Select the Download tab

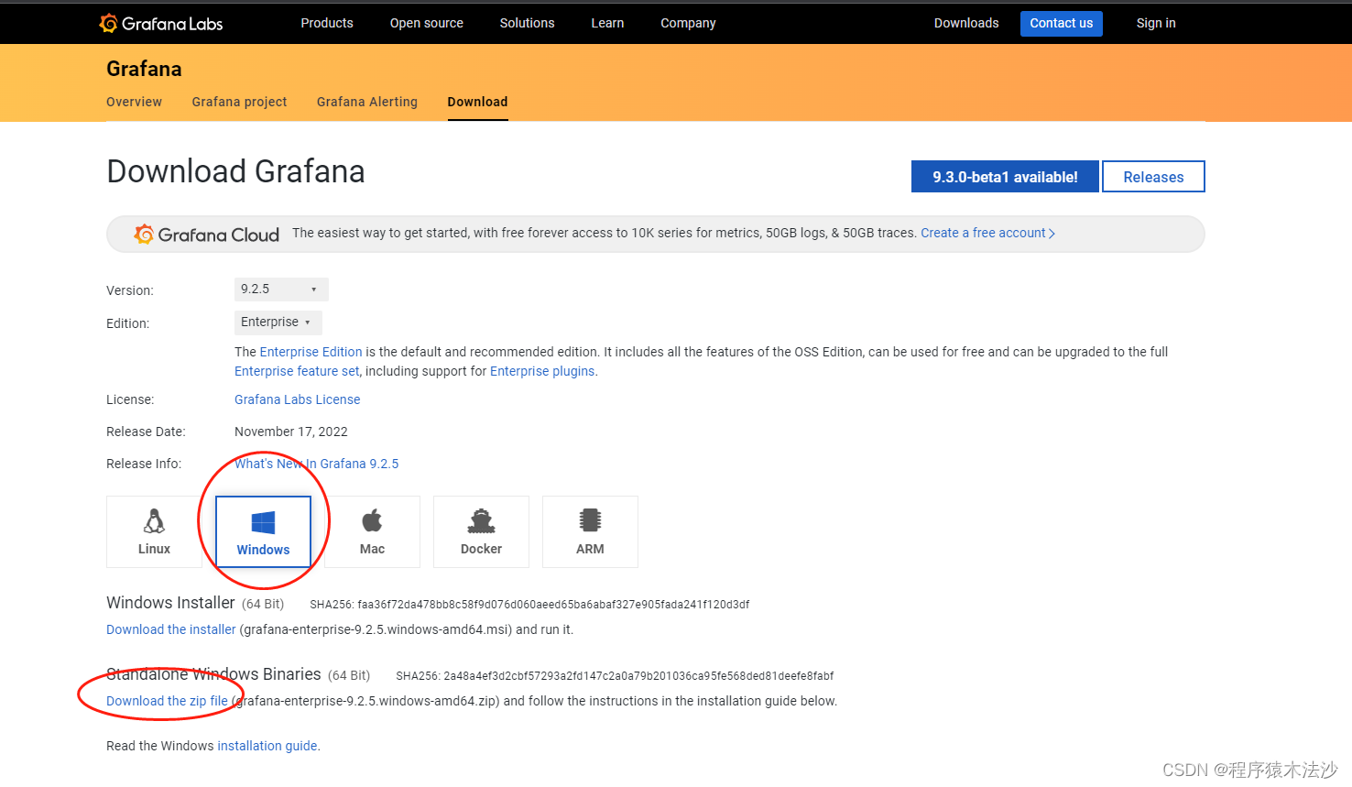(x=477, y=102)
